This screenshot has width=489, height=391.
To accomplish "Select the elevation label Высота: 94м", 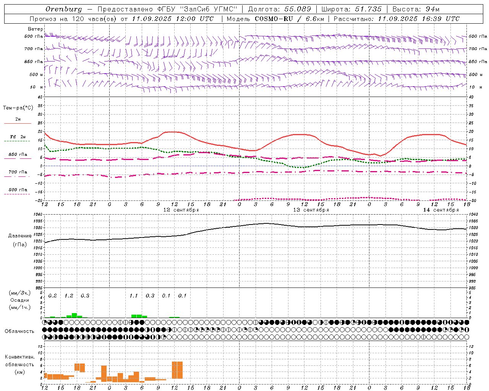I will pyautogui.click(x=416, y=9).
